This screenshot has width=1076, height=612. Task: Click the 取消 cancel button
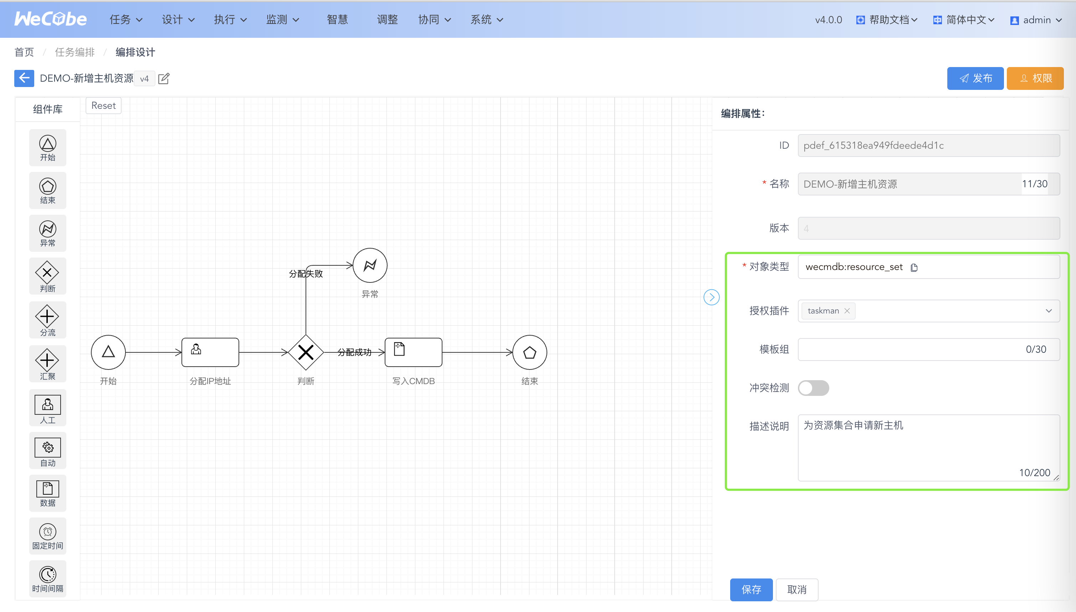tap(796, 589)
